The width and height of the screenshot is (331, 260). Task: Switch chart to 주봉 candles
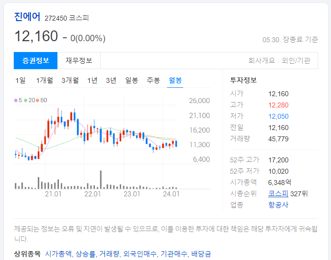[x=153, y=80]
